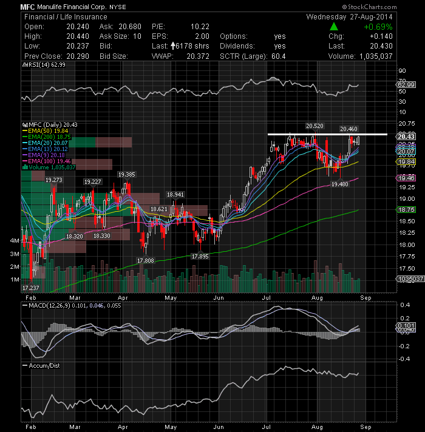Click the small chart icon before RSI(14) legend
Viewport: 425px width, 432px height.
pos(25,65)
